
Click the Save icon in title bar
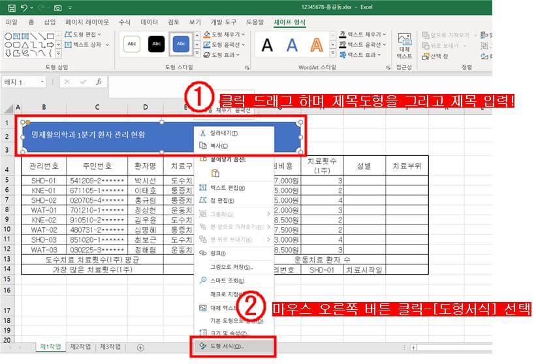pyautogui.click(x=12, y=8)
